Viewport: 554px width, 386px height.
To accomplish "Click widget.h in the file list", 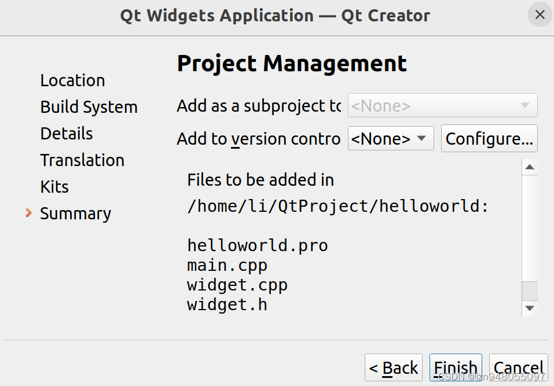I will 227,304.
